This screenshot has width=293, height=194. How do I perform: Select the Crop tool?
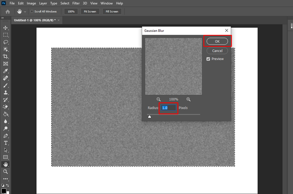(5, 56)
